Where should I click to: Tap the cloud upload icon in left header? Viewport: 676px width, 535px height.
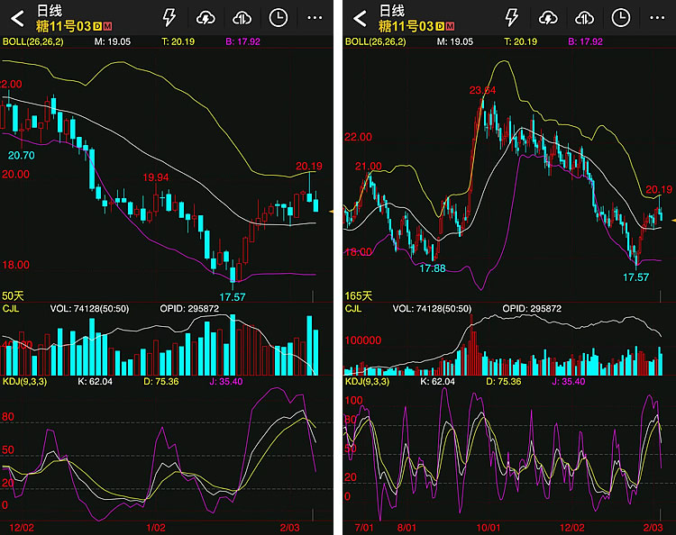coord(242,18)
